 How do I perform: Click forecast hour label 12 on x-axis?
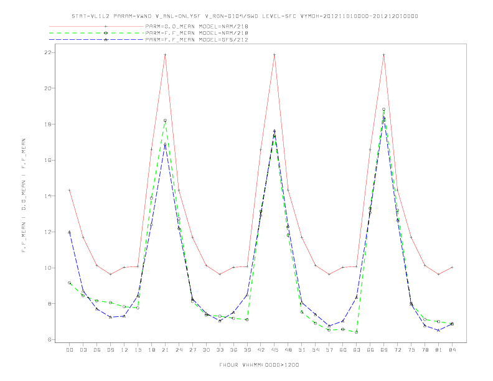tap(124, 350)
